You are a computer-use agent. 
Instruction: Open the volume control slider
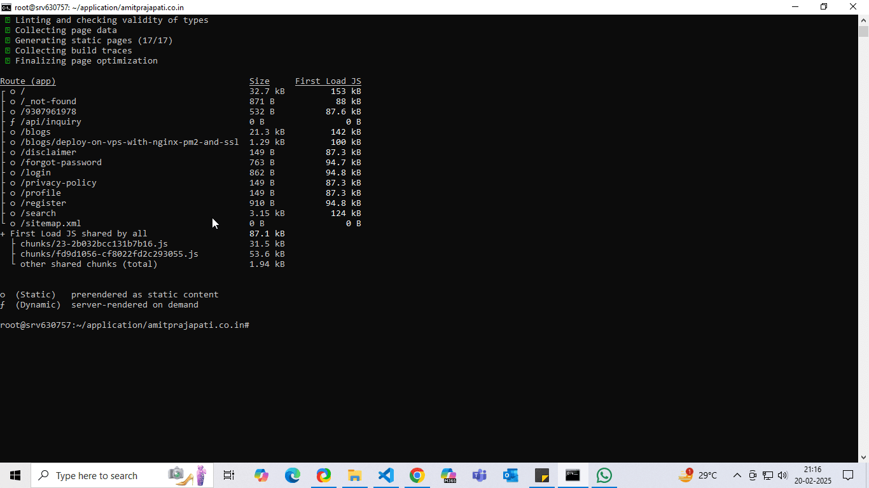coord(783,475)
